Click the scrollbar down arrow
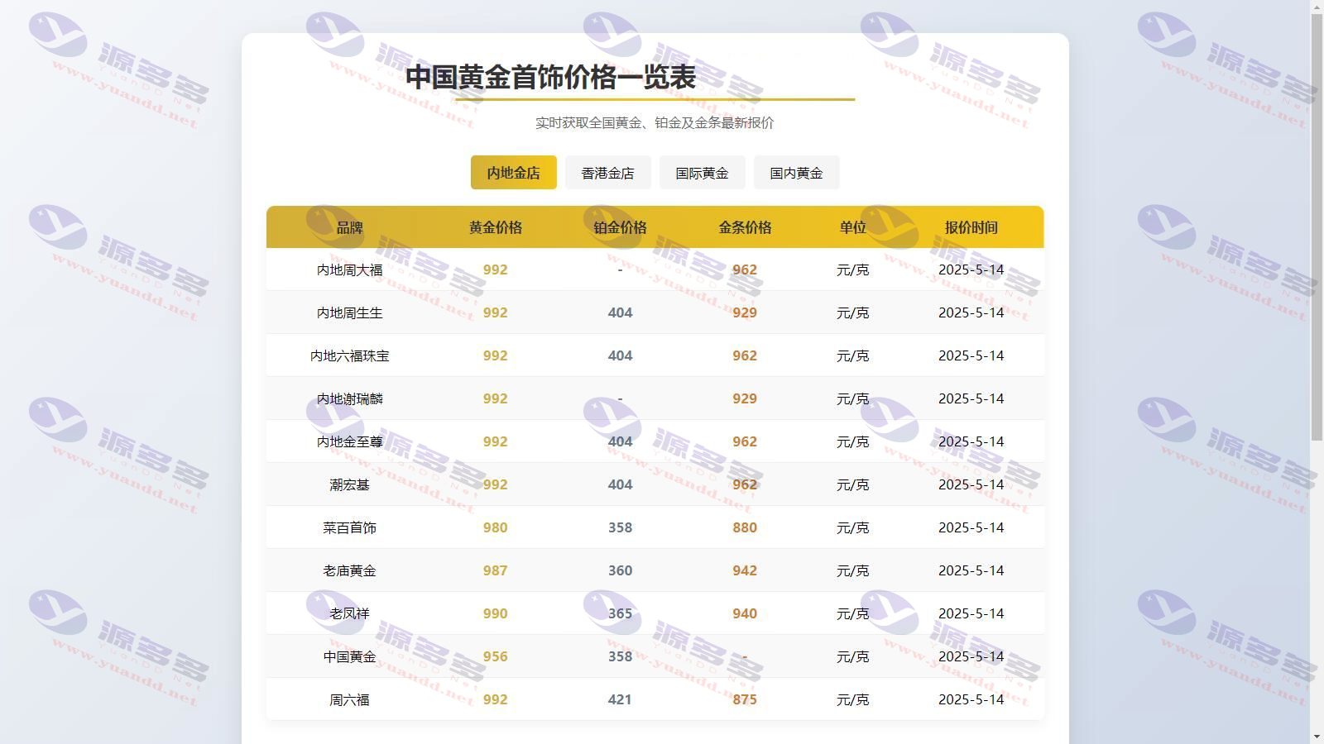 (1317, 737)
